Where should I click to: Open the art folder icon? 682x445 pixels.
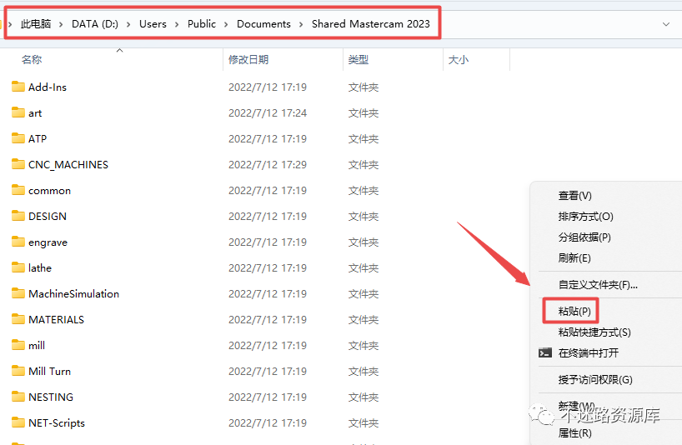point(18,112)
